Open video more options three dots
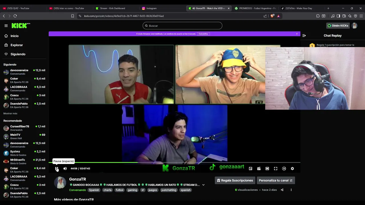365x205 pixels. pos(291,190)
